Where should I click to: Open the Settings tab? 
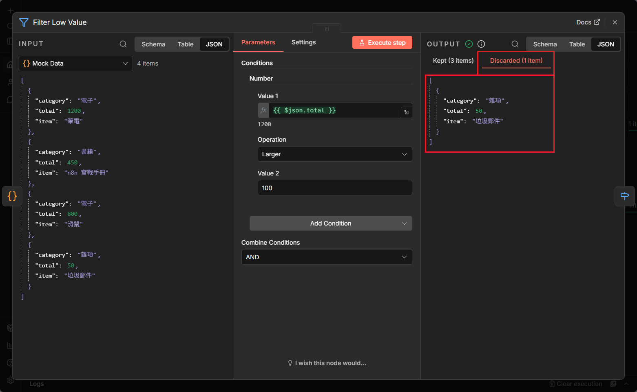303,42
